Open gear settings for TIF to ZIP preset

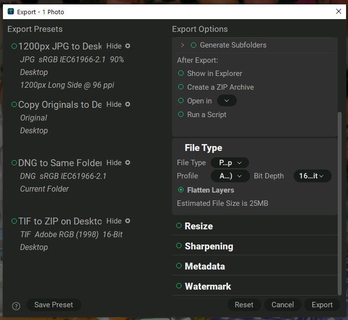click(x=128, y=221)
